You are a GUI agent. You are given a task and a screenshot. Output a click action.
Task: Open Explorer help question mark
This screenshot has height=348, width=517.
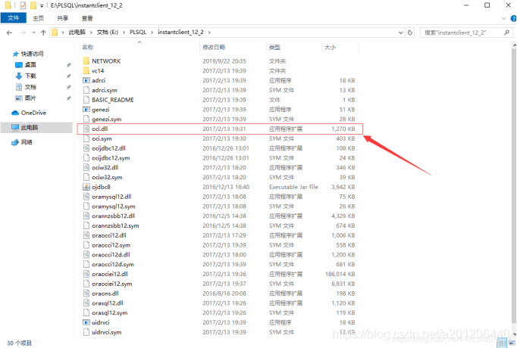[514, 18]
